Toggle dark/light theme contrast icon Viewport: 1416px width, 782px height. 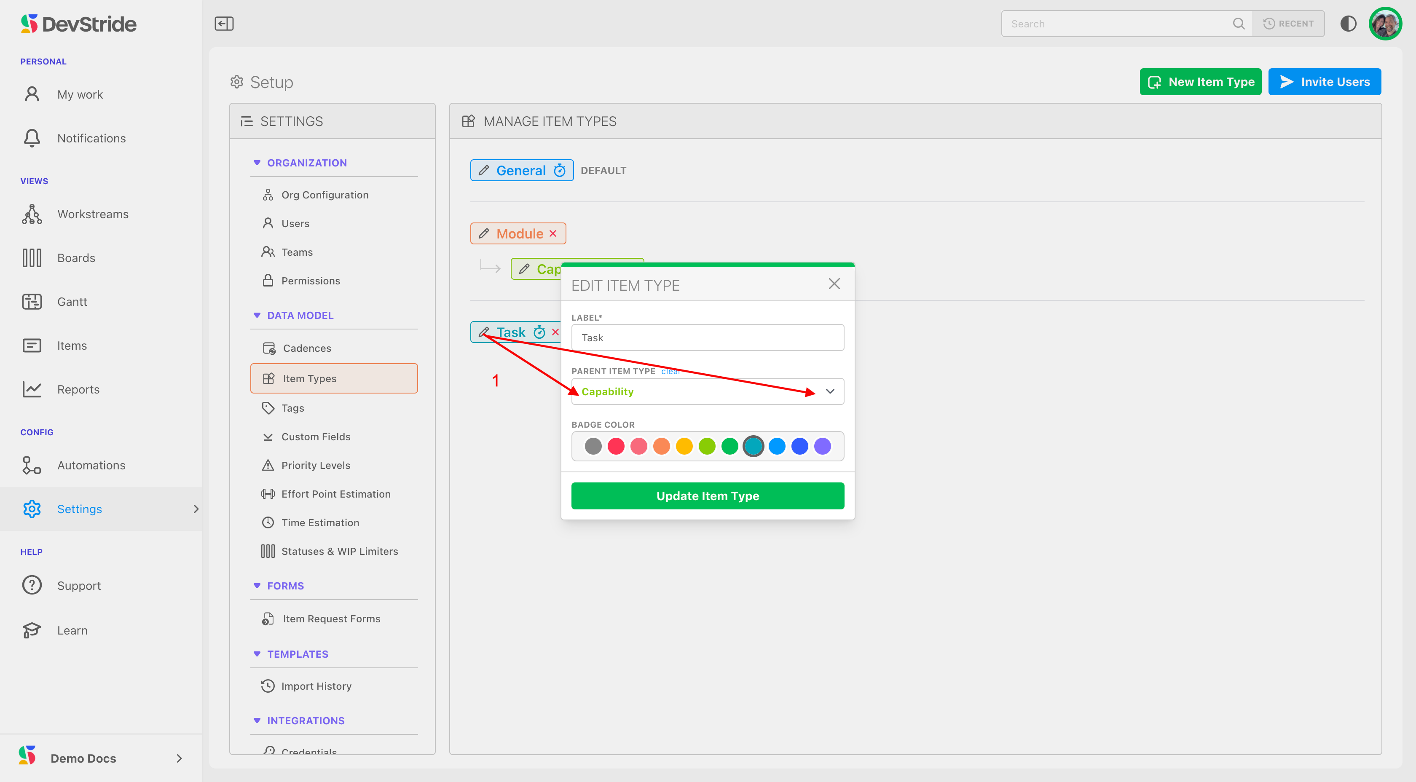click(1348, 24)
